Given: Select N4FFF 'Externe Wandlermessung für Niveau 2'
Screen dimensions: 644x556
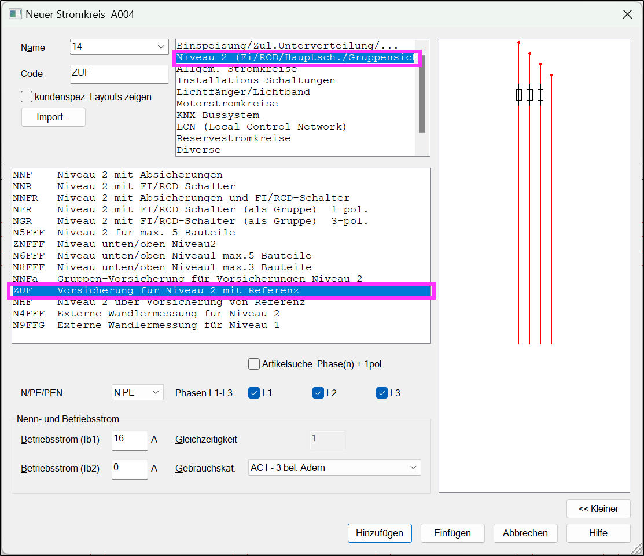Looking at the screenshot, I should point(222,314).
